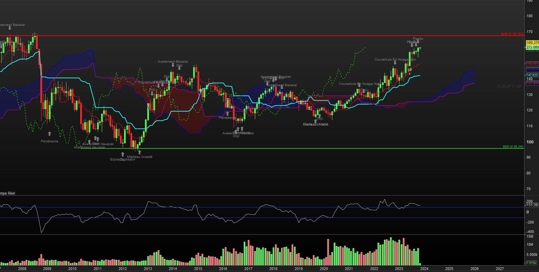539x272 pixels.
Task: Select the 131,39 indicator value label
Action: coord(532,205)
